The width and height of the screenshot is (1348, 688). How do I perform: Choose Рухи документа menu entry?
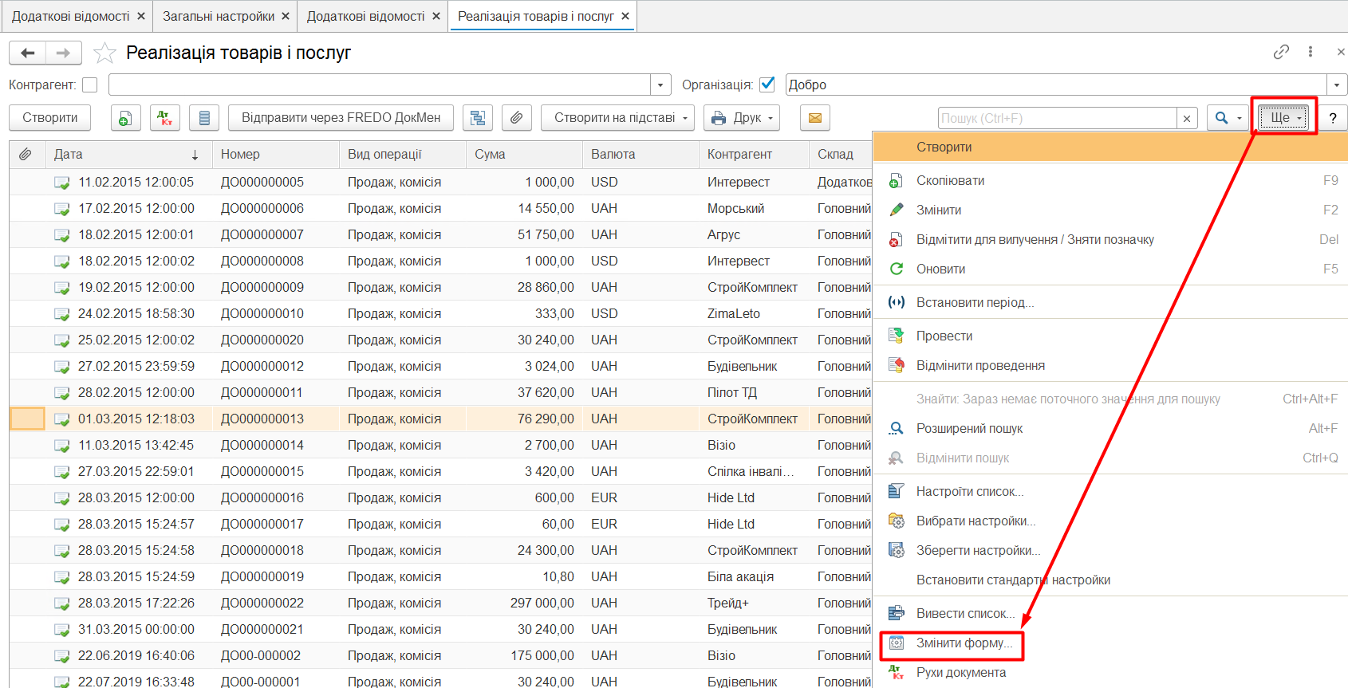point(1110,672)
